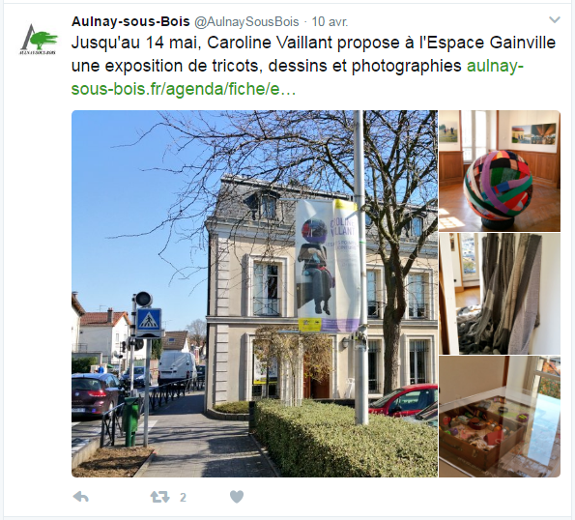
Task: Click the pedestrian crossing sign in photo
Action: pyautogui.click(x=149, y=320)
